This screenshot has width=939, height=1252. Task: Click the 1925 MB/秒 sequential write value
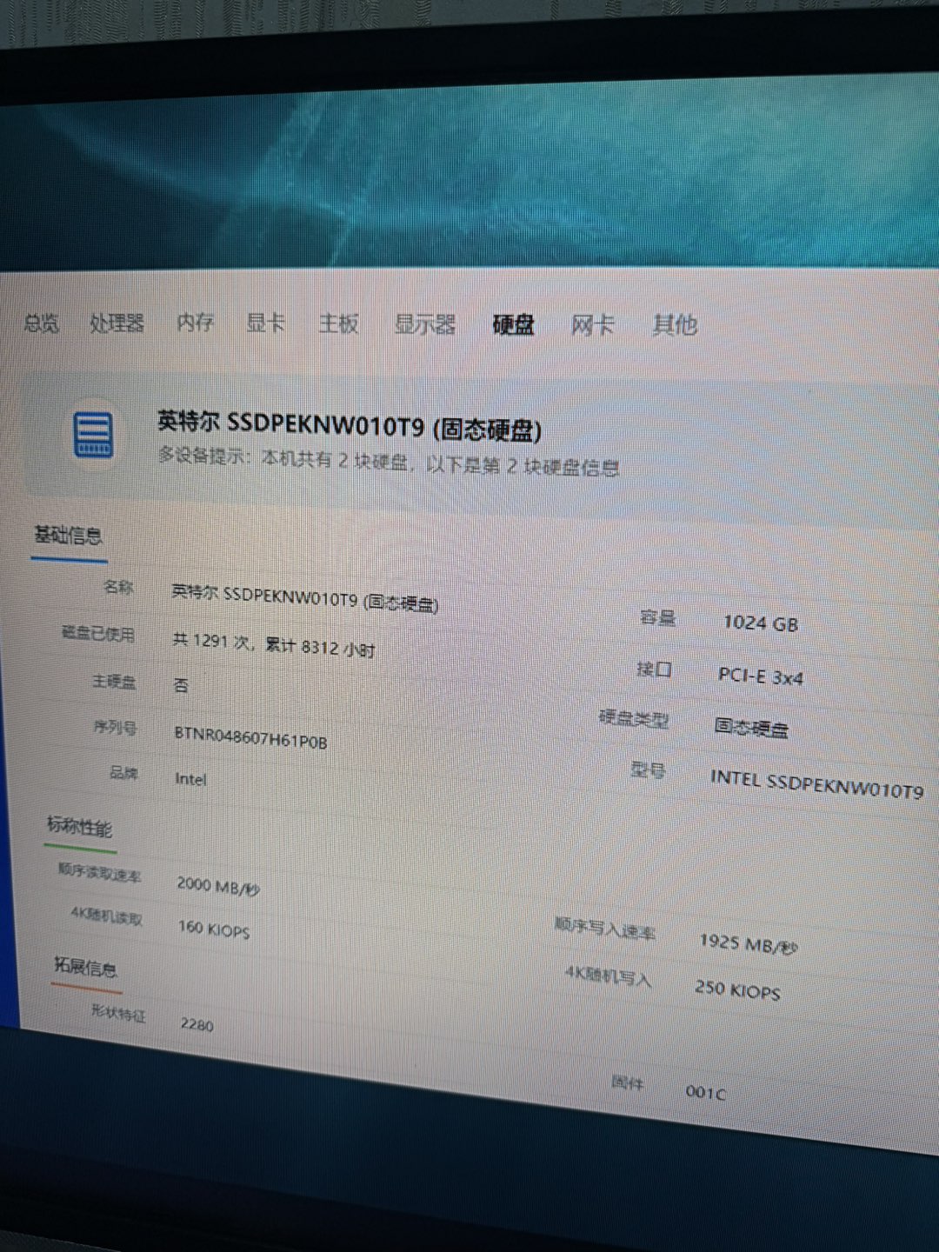(747, 943)
